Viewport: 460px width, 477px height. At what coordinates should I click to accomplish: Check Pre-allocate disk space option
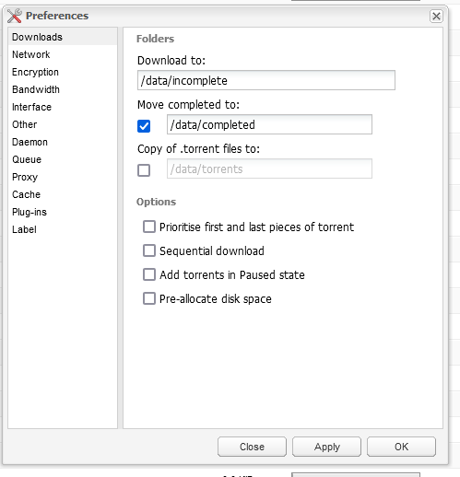(x=149, y=298)
